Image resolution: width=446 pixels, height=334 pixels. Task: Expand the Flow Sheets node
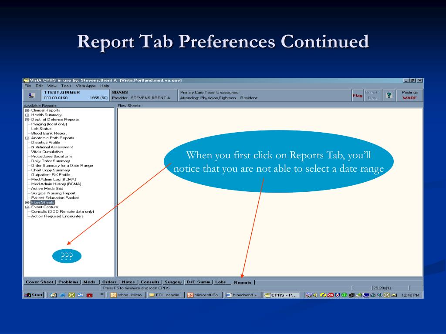[27, 203]
